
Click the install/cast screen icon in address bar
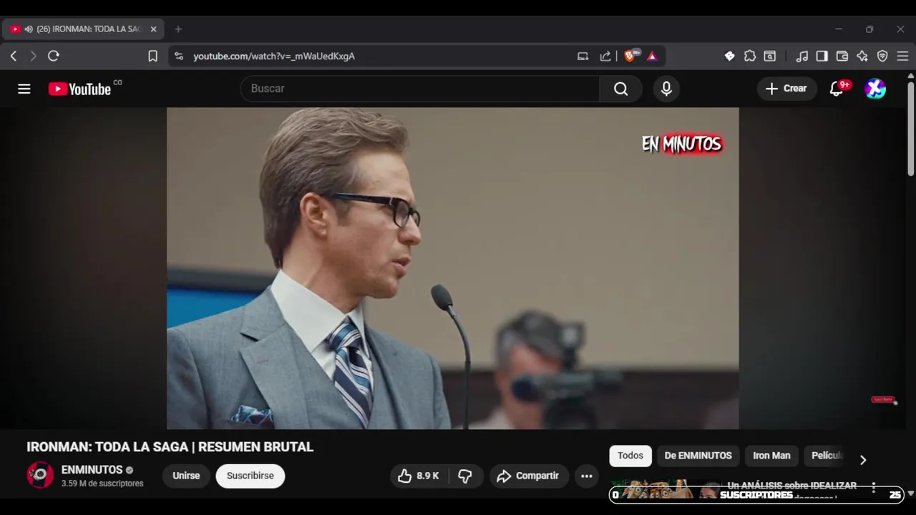pyautogui.click(x=583, y=56)
